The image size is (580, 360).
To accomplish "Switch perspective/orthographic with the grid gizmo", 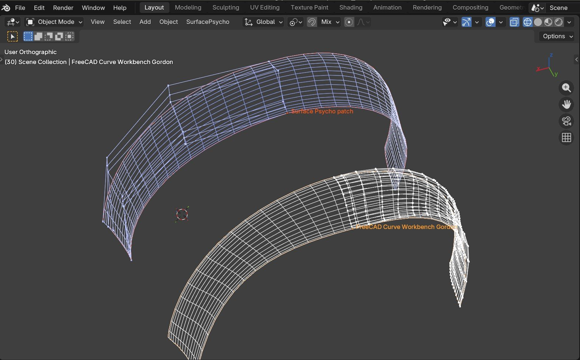I will pyautogui.click(x=566, y=138).
